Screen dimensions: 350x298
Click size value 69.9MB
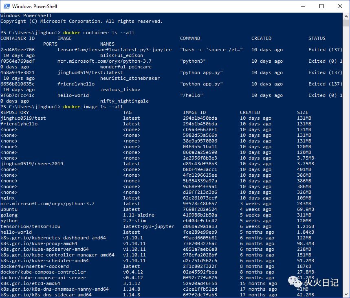point(306,209)
